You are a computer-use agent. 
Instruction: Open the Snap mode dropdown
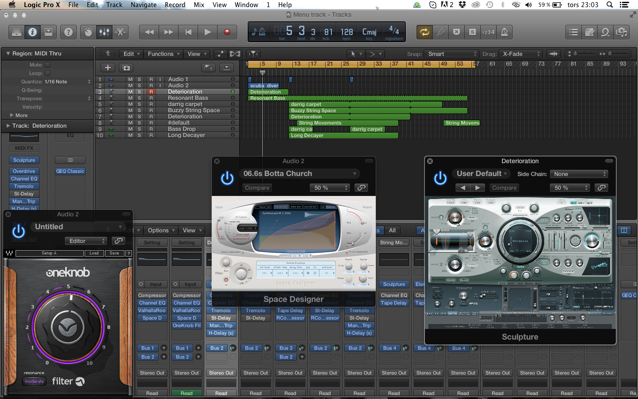[x=451, y=54]
